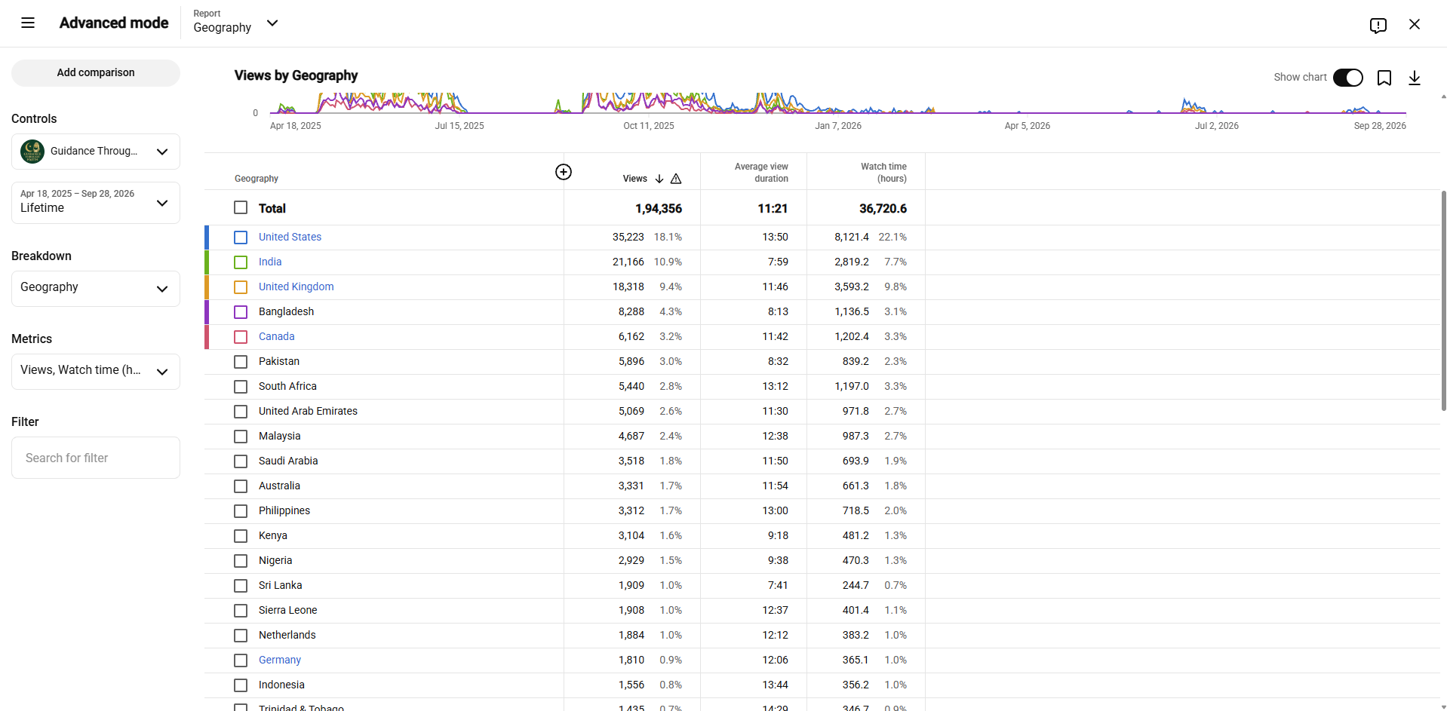The image size is (1447, 711).
Task: Open the Lifetime date range dropdown
Action: click(96, 203)
